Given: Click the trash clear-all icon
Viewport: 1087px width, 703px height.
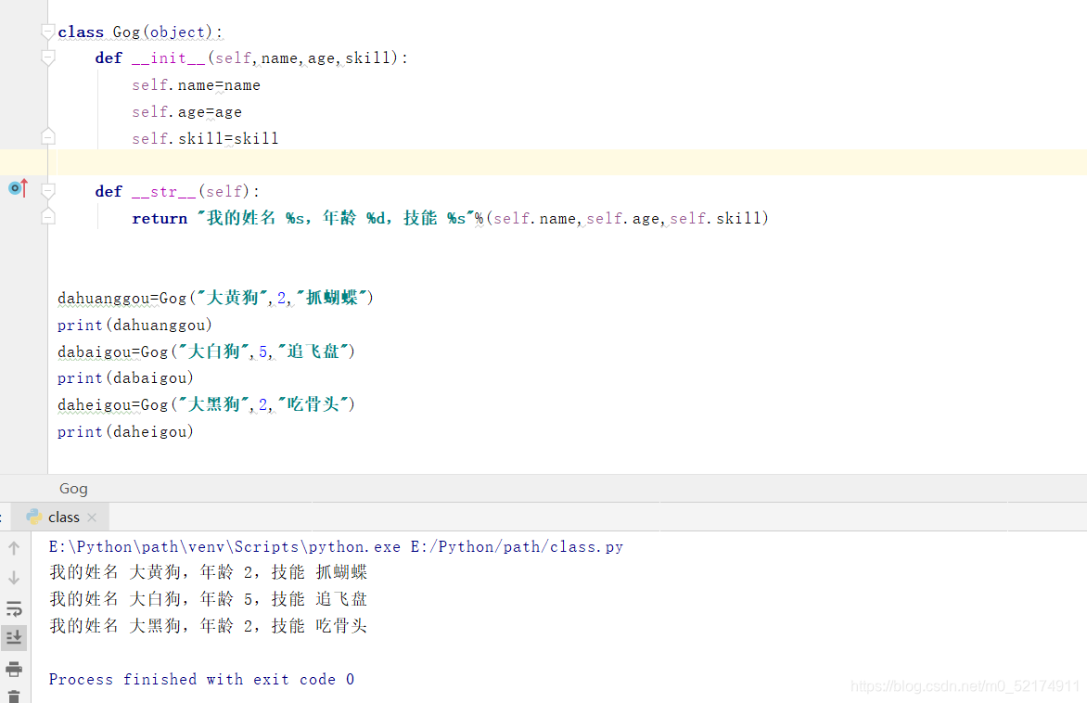Looking at the screenshot, I should pos(14,697).
